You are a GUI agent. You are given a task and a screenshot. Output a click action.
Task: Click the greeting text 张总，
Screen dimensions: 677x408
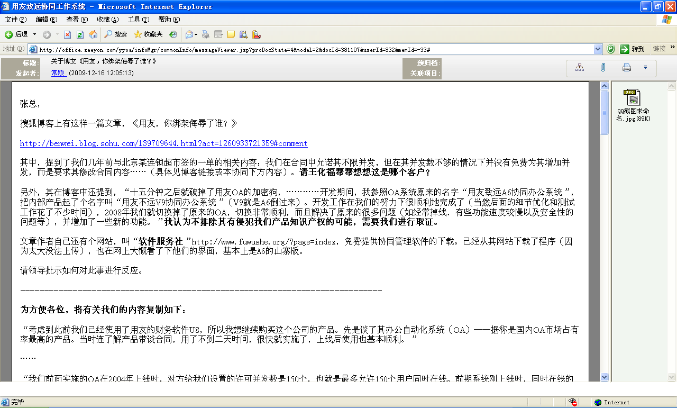point(31,103)
